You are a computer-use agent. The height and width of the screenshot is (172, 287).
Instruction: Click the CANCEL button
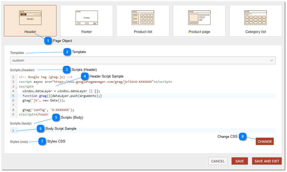[x=218, y=161]
